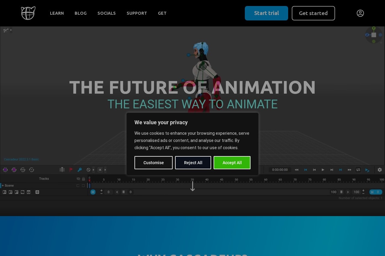
Task: Click the Get started button
Action: click(x=313, y=13)
